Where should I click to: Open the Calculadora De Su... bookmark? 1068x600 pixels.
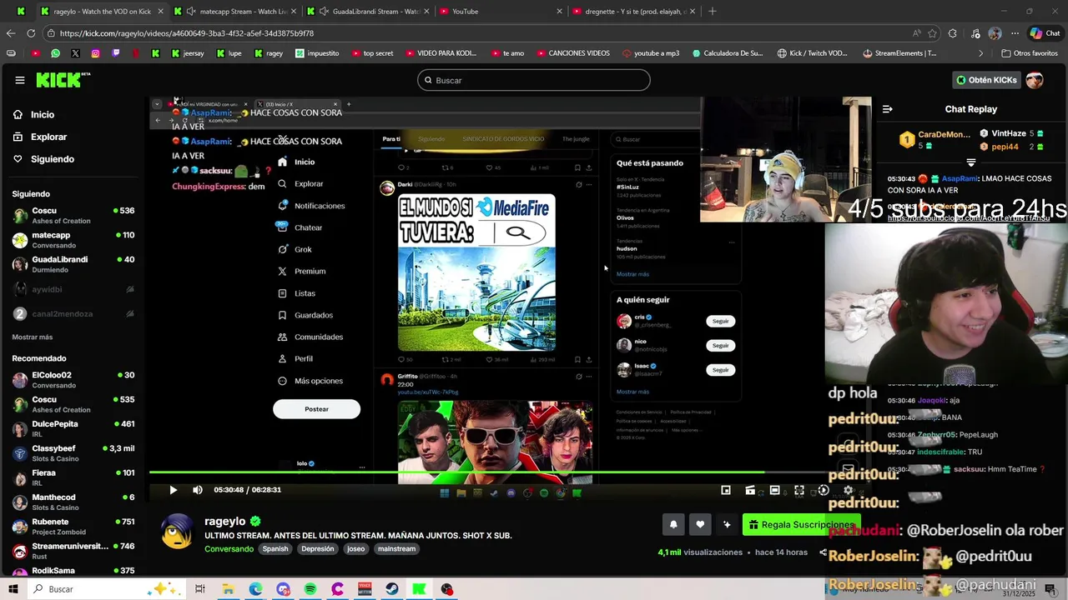727,53
